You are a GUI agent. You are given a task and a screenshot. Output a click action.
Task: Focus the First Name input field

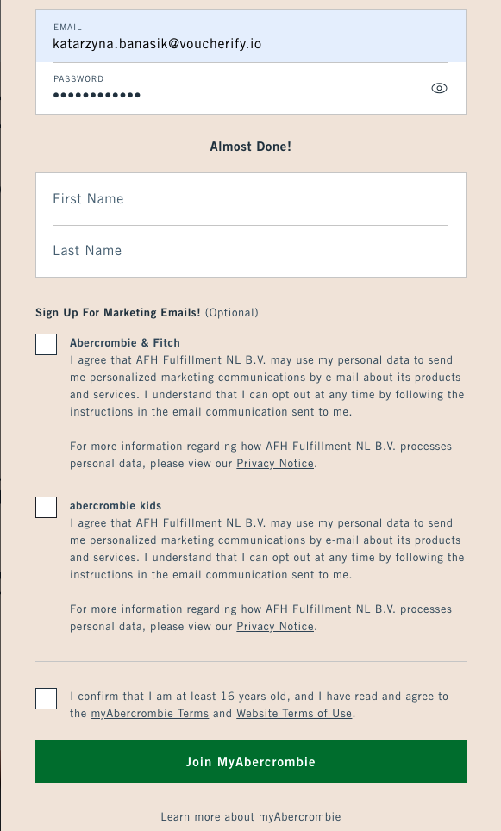251,199
